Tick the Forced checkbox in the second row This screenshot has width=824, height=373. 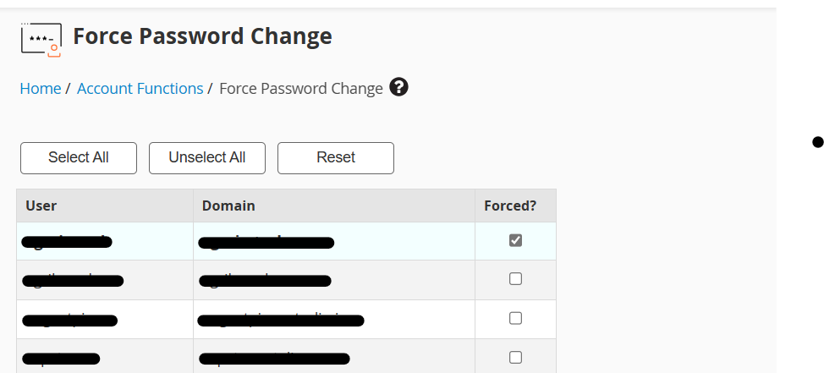point(515,279)
